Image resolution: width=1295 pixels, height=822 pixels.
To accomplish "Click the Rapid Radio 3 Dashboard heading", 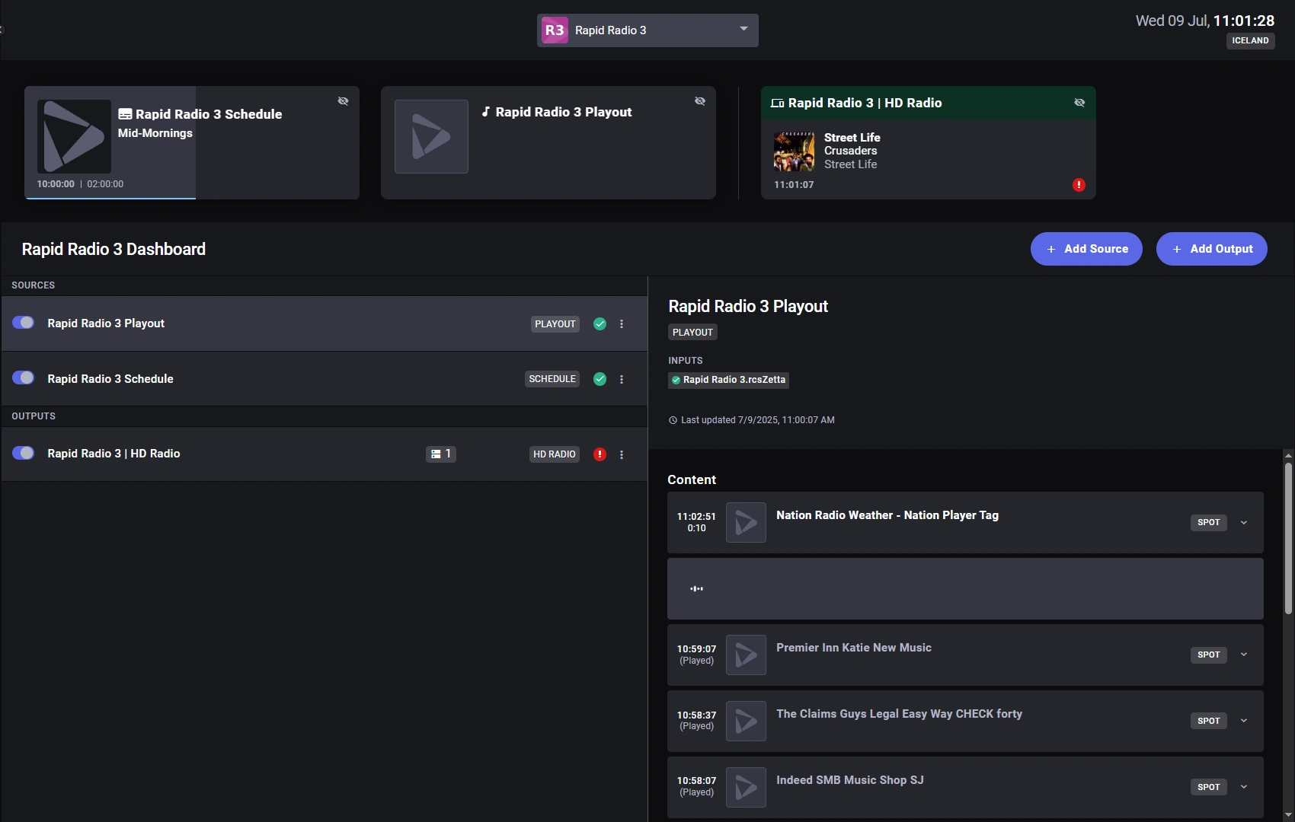I will [114, 250].
